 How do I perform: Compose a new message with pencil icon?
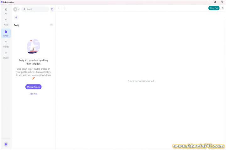click(52, 9)
